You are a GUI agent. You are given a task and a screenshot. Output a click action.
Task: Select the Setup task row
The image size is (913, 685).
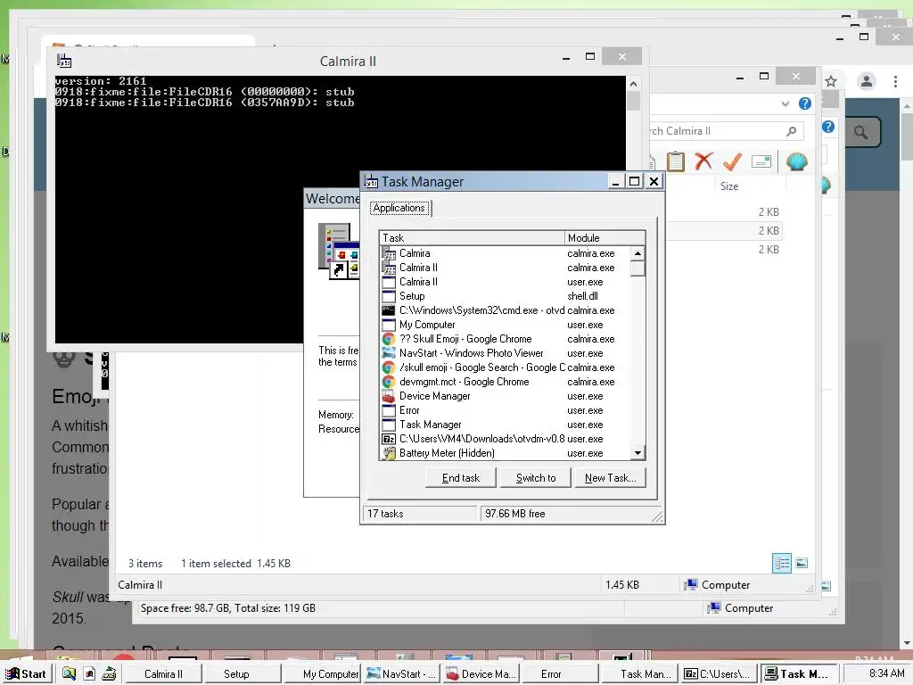(x=506, y=296)
